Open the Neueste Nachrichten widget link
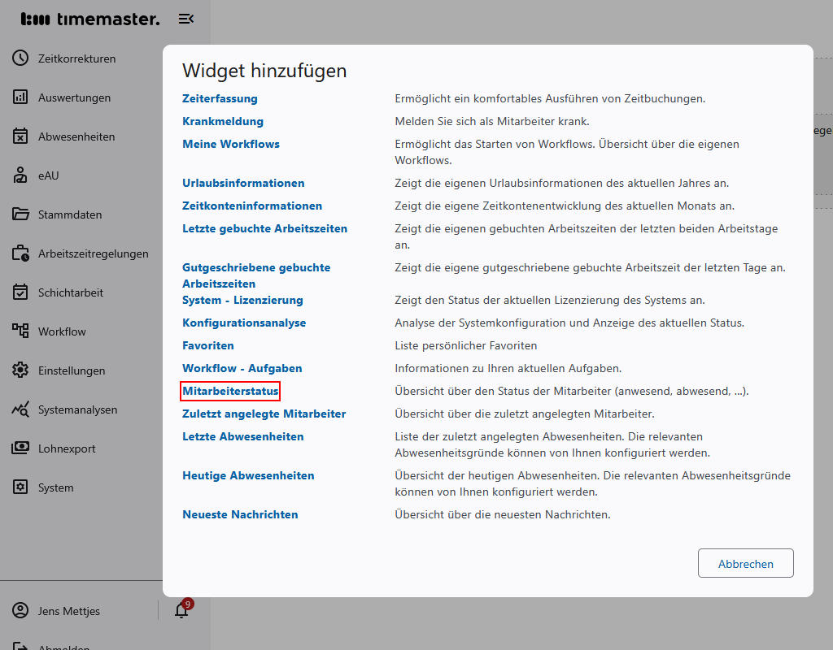Viewport: 833px width, 650px height. 239,514
